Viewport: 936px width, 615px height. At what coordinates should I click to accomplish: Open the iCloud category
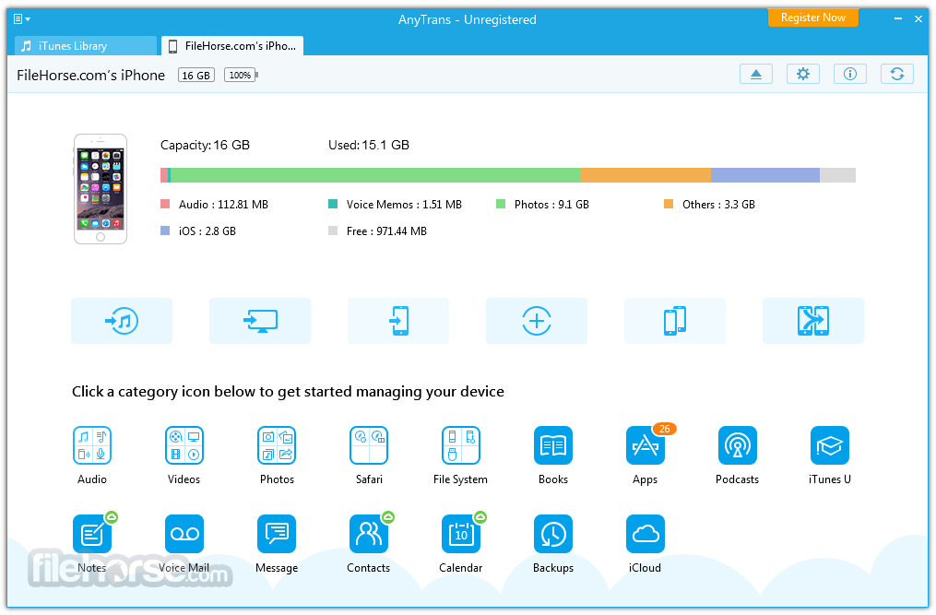point(646,534)
